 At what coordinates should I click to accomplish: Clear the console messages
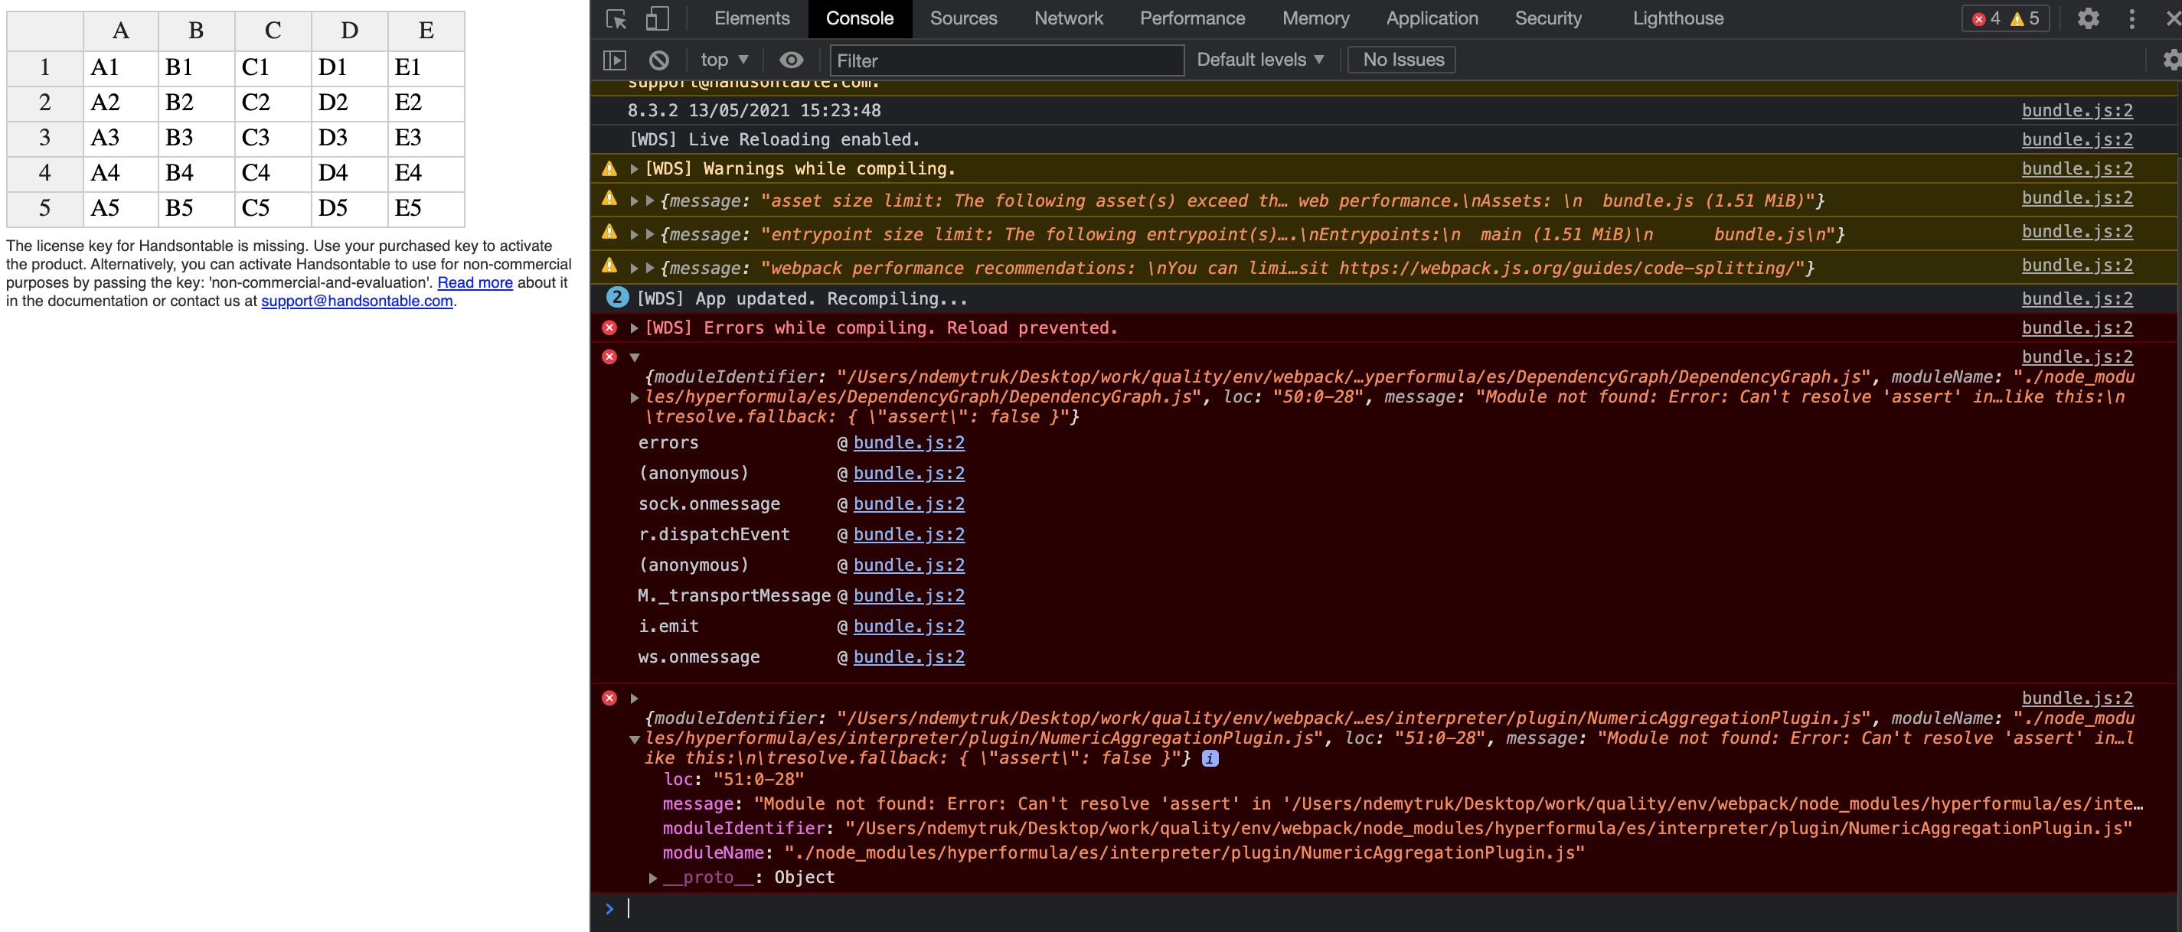660,59
